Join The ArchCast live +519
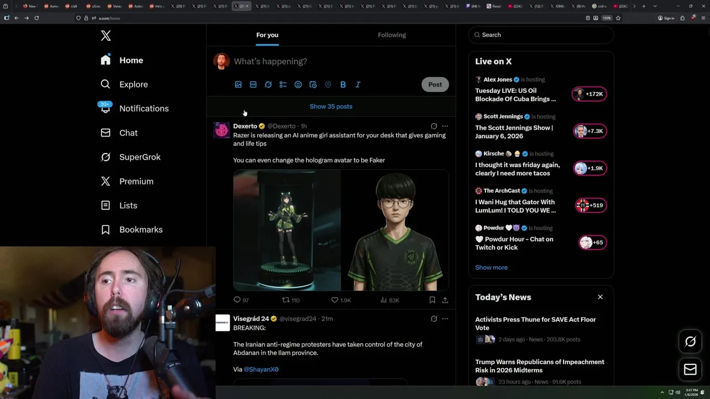Image resolution: width=710 pixels, height=399 pixels. (x=591, y=206)
